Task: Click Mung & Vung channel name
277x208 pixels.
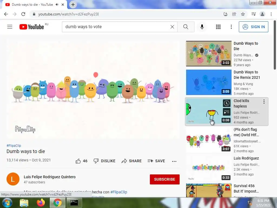Action: point(243,84)
